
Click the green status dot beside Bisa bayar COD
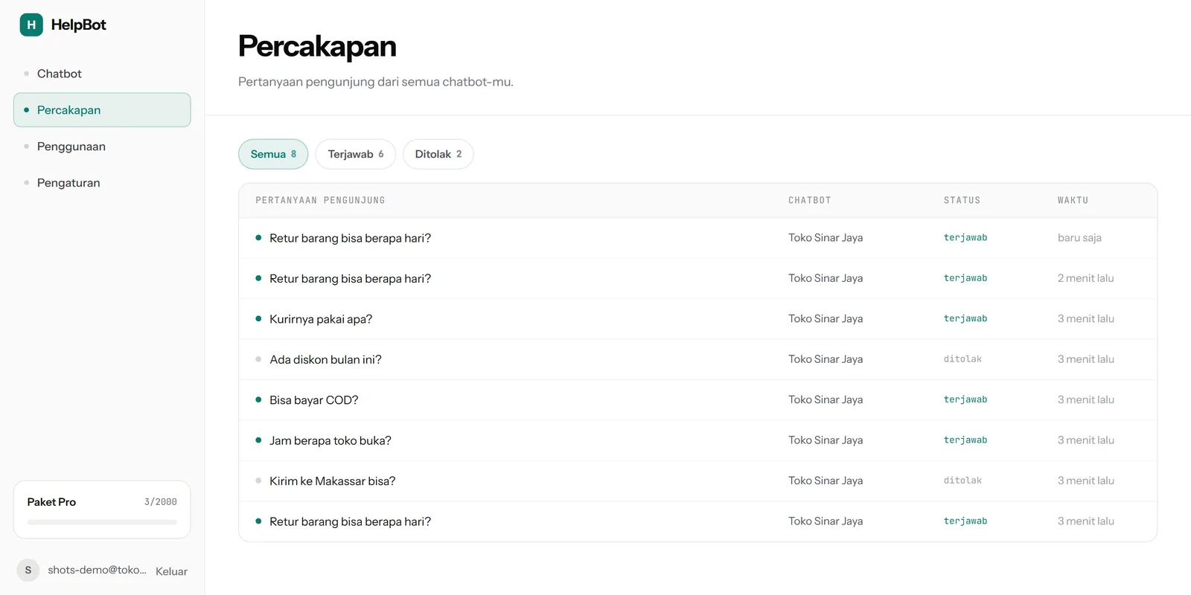(x=258, y=400)
